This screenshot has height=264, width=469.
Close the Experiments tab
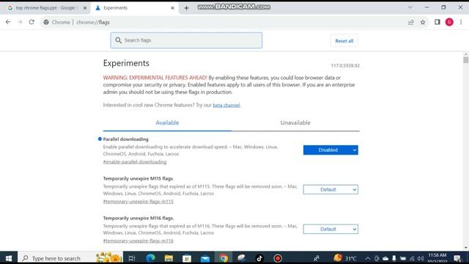click(172, 8)
